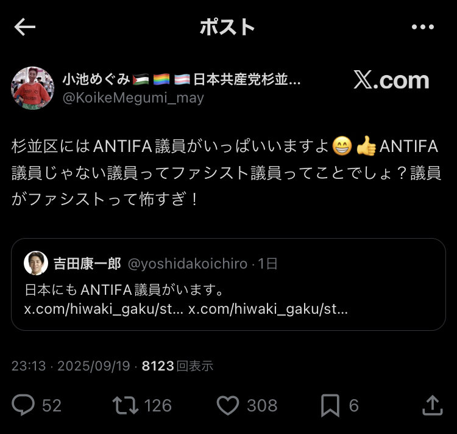View the 8123 回表示 view count
The image size is (457, 434).
[177, 366]
